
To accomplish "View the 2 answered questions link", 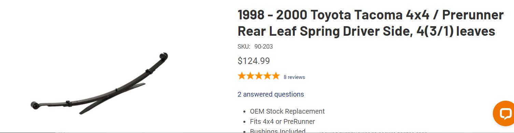I will [271, 94].
